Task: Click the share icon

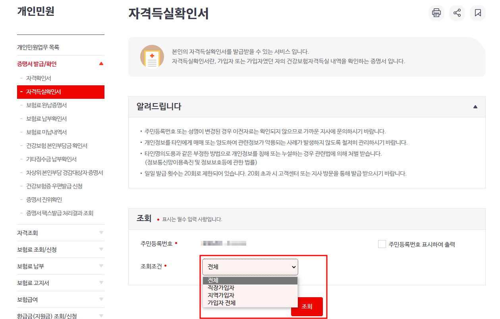Action: tap(457, 13)
